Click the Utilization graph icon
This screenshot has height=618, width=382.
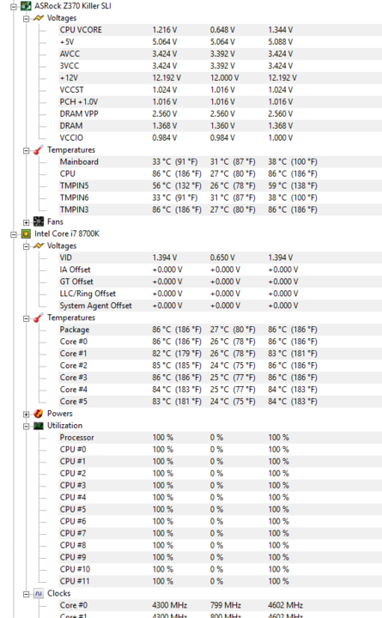[39, 426]
